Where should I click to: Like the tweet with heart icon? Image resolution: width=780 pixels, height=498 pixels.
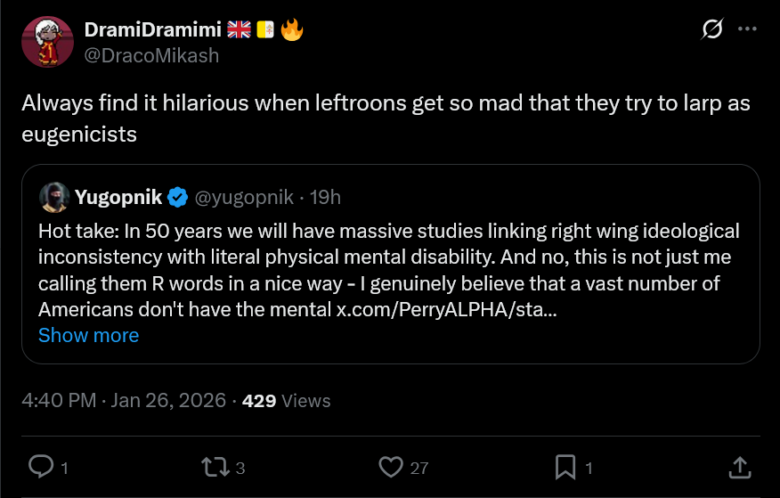pos(391,467)
